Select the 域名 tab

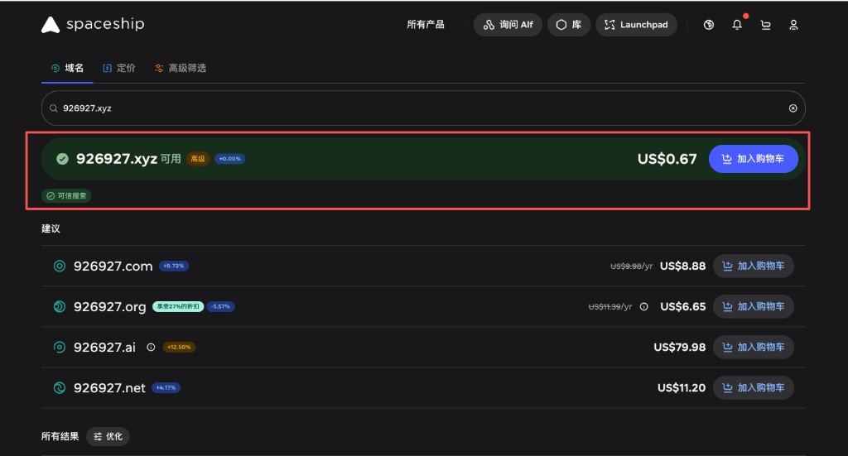67,68
